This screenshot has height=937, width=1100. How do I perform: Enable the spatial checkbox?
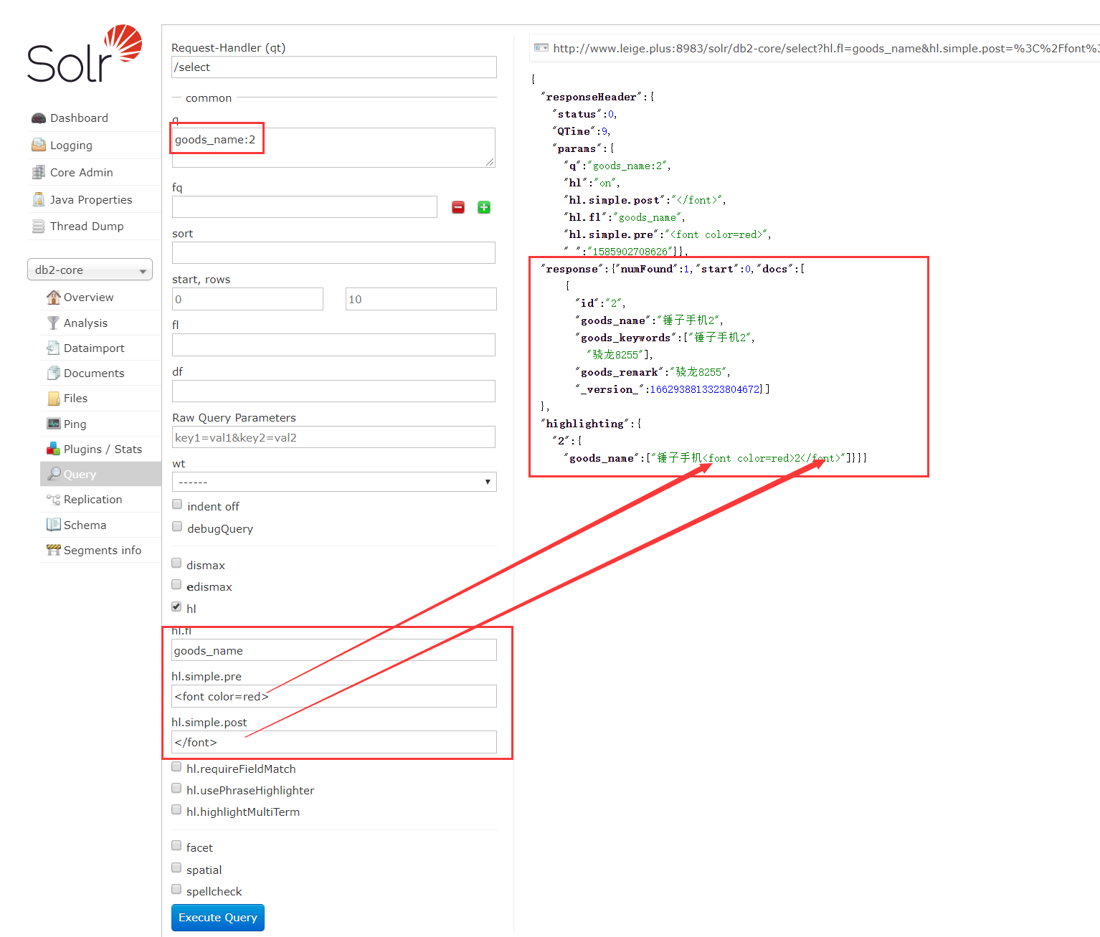pyautogui.click(x=176, y=868)
